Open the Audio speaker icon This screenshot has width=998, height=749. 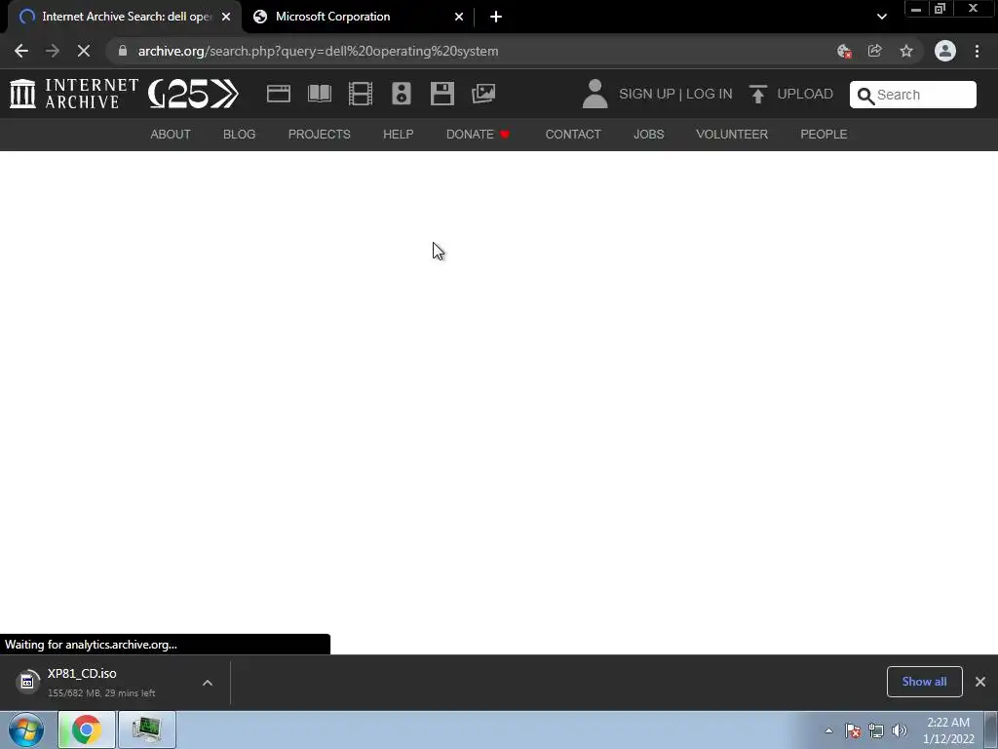point(401,94)
